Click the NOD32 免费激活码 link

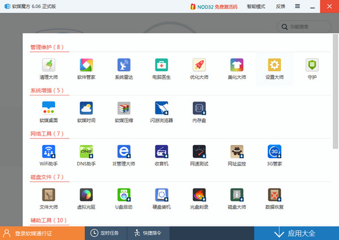214,7
